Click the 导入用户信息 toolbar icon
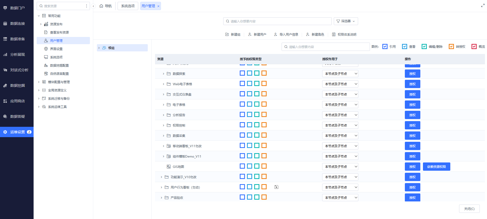This screenshot has width=487, height=219. [x=276, y=34]
